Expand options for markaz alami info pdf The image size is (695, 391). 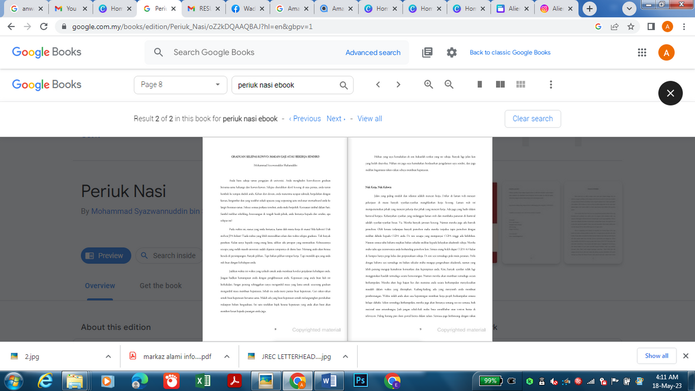click(x=227, y=357)
